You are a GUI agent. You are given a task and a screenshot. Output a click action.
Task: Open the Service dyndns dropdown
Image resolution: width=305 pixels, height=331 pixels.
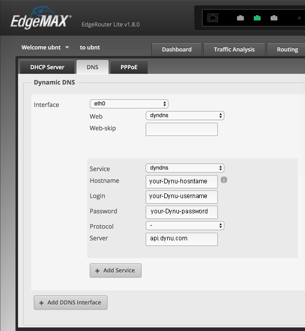click(x=185, y=168)
